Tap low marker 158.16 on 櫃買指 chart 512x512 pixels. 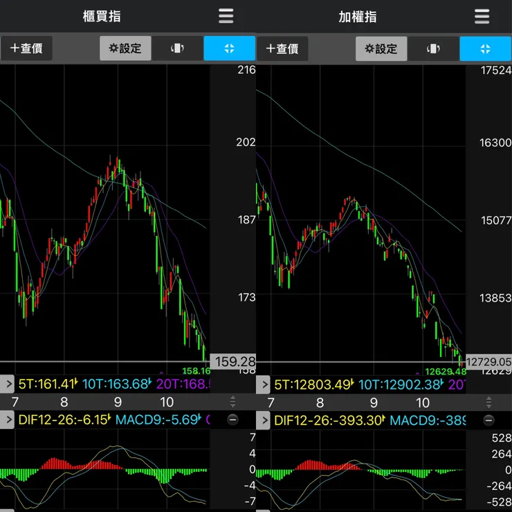click(196, 371)
